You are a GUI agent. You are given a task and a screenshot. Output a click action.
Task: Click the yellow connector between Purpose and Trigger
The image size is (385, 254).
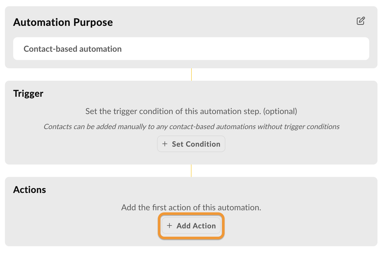(191, 74)
